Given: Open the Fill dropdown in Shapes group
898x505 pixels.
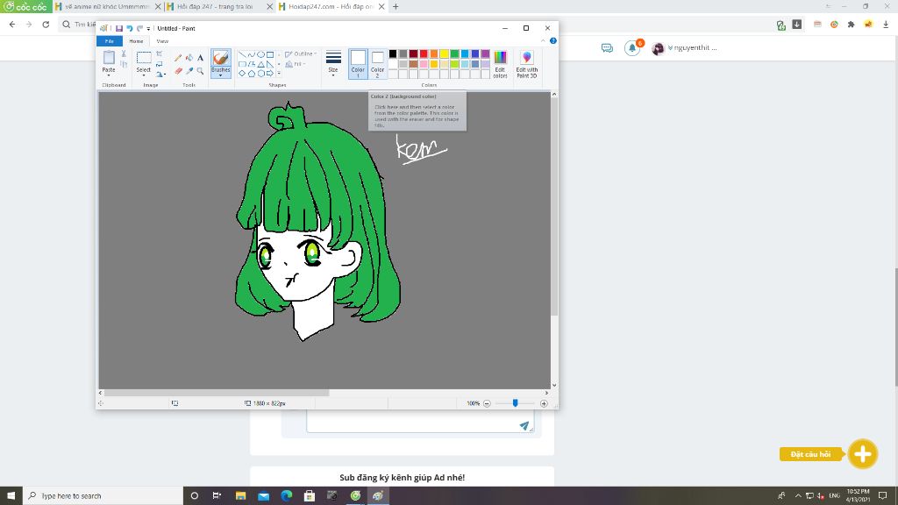Looking at the screenshot, I should click(x=296, y=64).
